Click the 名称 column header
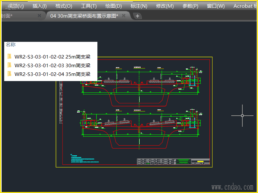Screen dimensions: 258x193 click(x=11, y=44)
